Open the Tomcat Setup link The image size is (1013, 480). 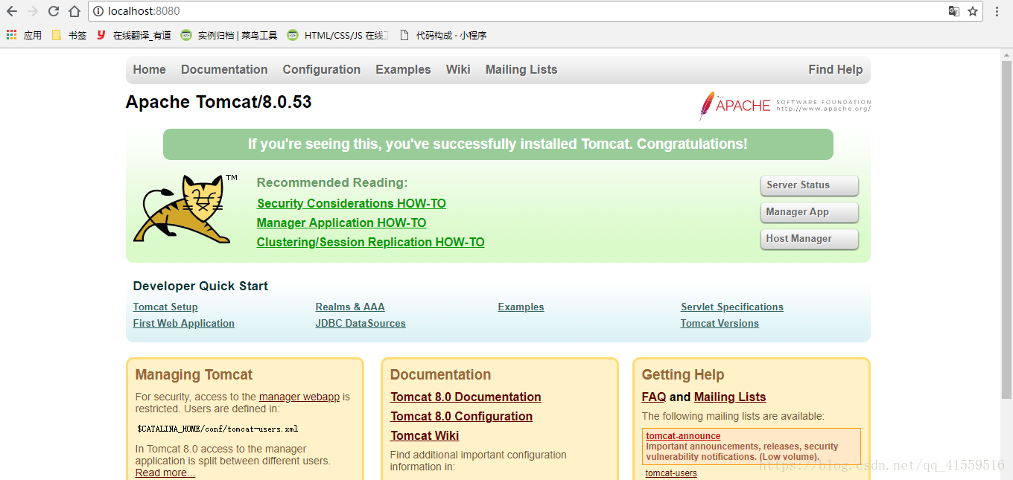point(165,307)
